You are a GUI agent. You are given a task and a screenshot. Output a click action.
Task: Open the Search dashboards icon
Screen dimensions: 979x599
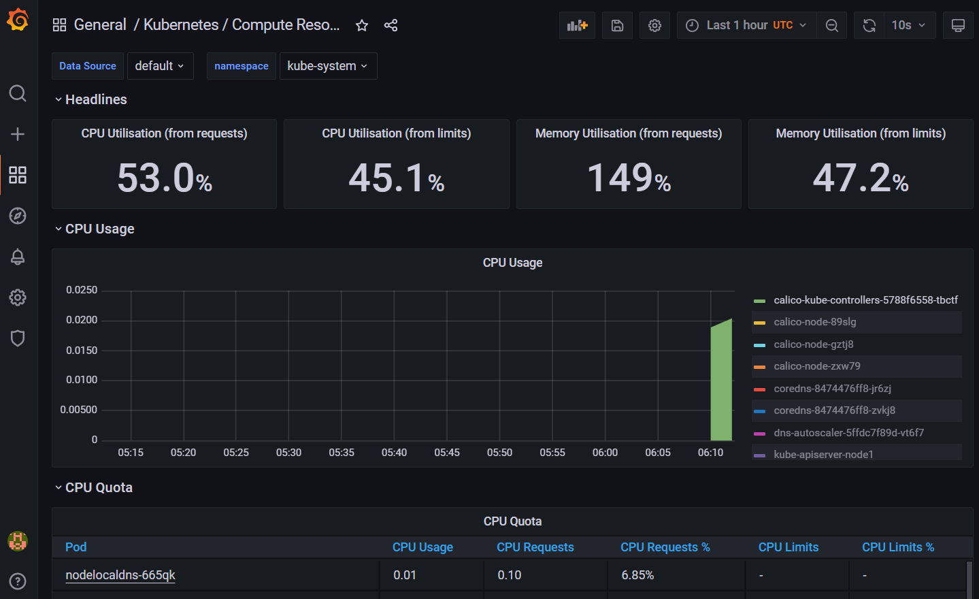(x=18, y=93)
